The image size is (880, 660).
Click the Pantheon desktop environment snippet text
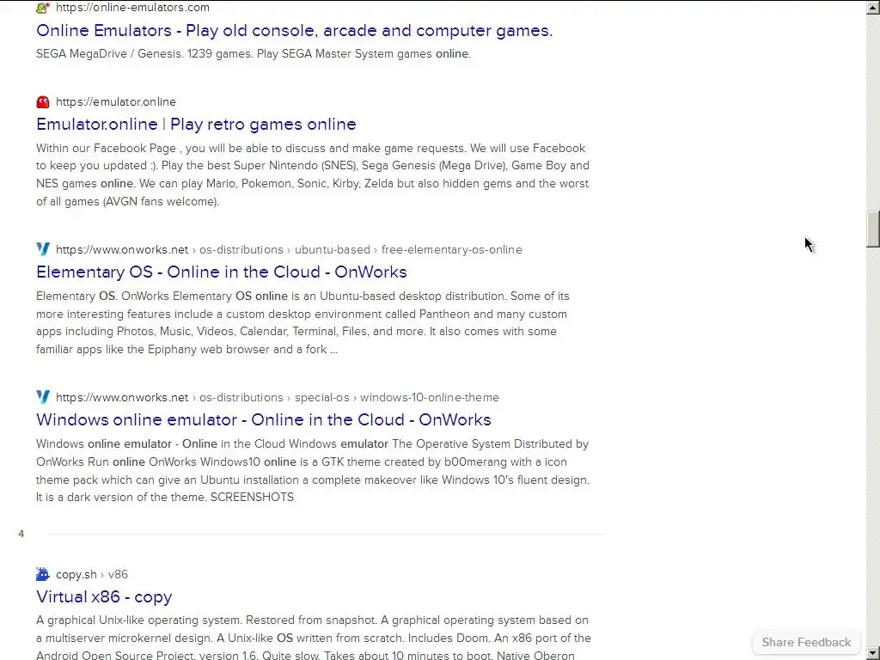(303, 323)
